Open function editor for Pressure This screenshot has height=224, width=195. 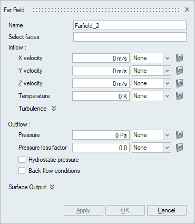click(x=180, y=135)
